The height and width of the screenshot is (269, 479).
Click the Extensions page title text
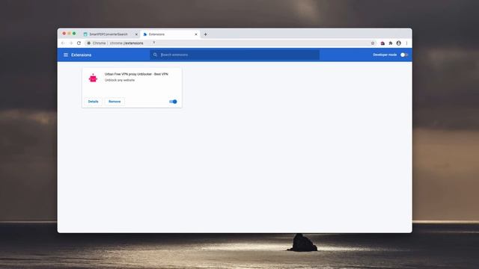click(82, 55)
